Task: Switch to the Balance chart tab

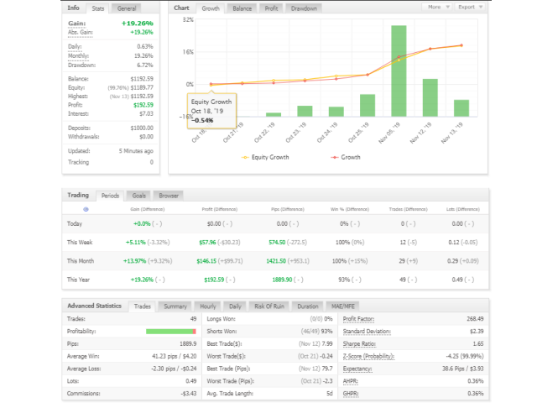Action: click(242, 8)
